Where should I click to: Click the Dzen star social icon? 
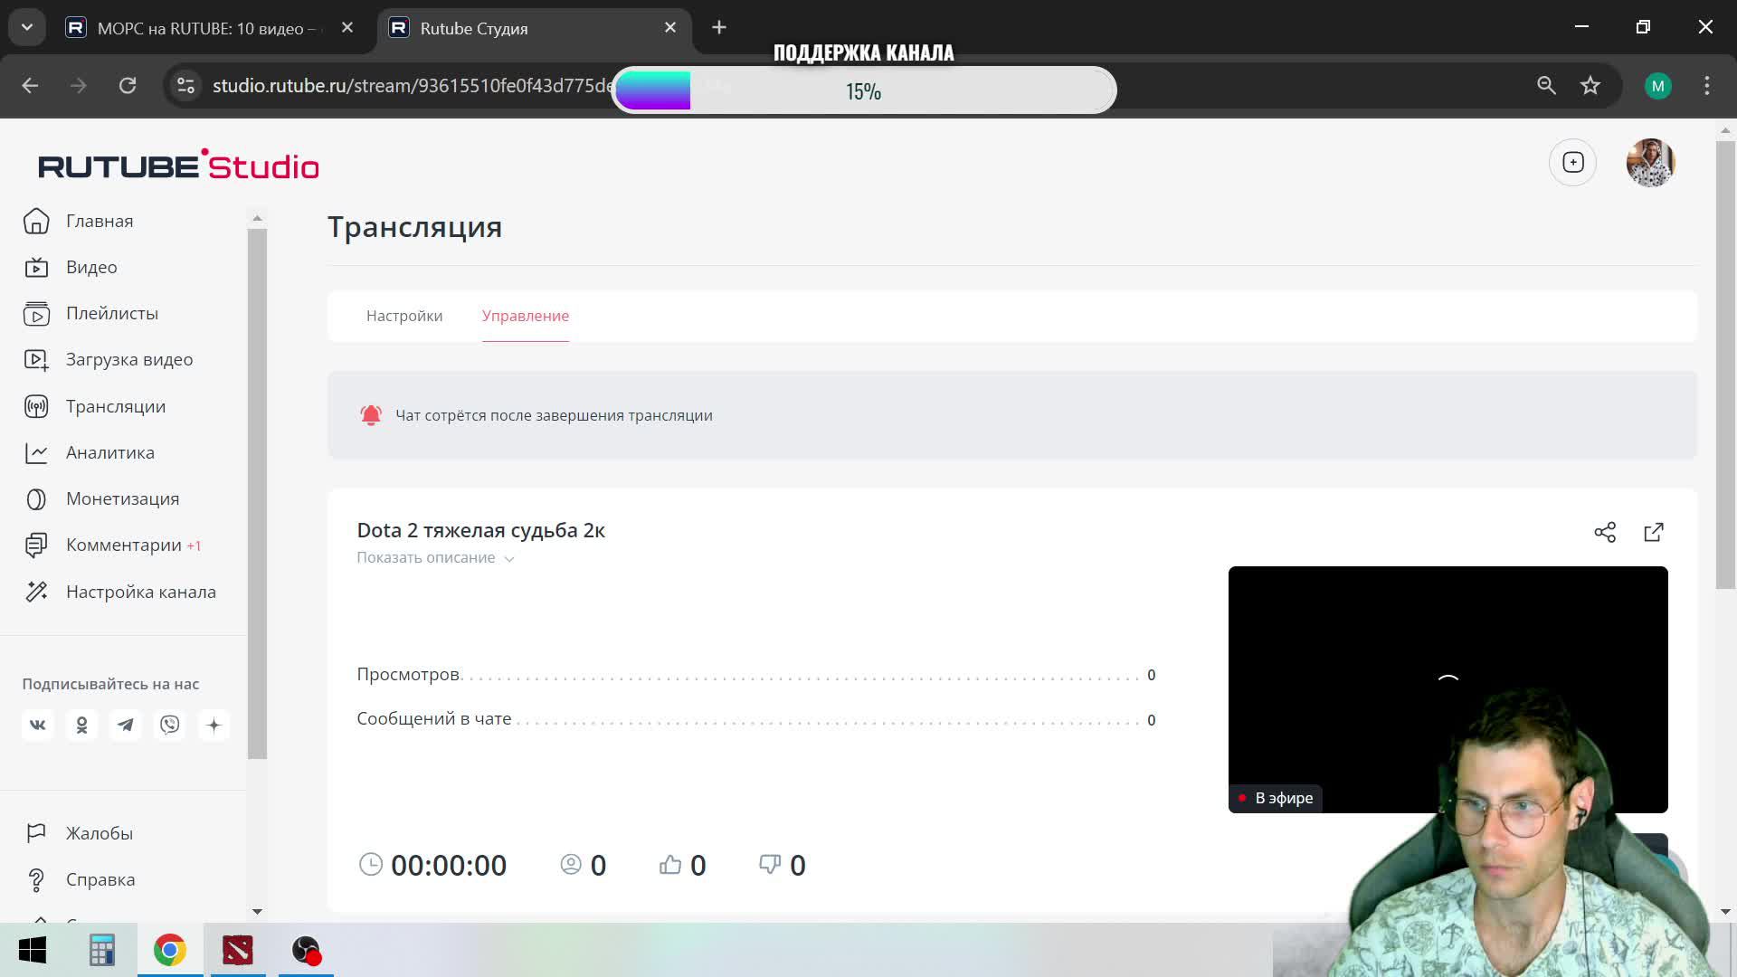pyautogui.click(x=214, y=725)
